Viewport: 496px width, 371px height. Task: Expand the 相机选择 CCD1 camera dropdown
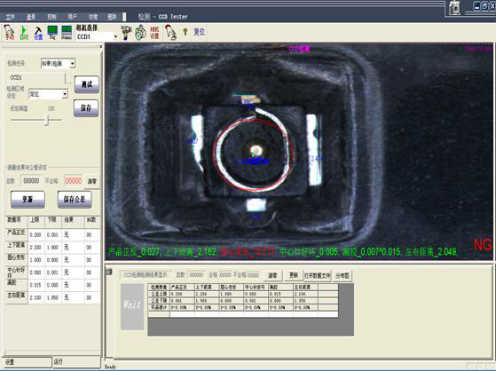(115, 37)
